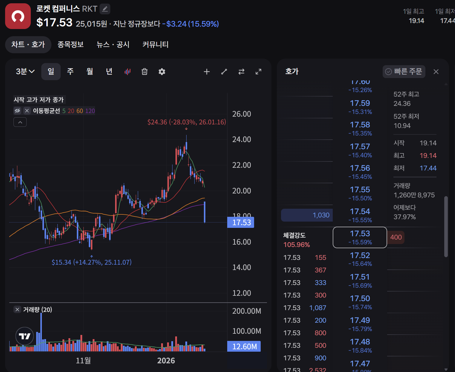
Task: Open chart settings gear icon
Action: [162, 71]
